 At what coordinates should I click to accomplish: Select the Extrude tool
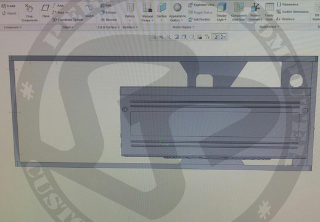pos(108,12)
